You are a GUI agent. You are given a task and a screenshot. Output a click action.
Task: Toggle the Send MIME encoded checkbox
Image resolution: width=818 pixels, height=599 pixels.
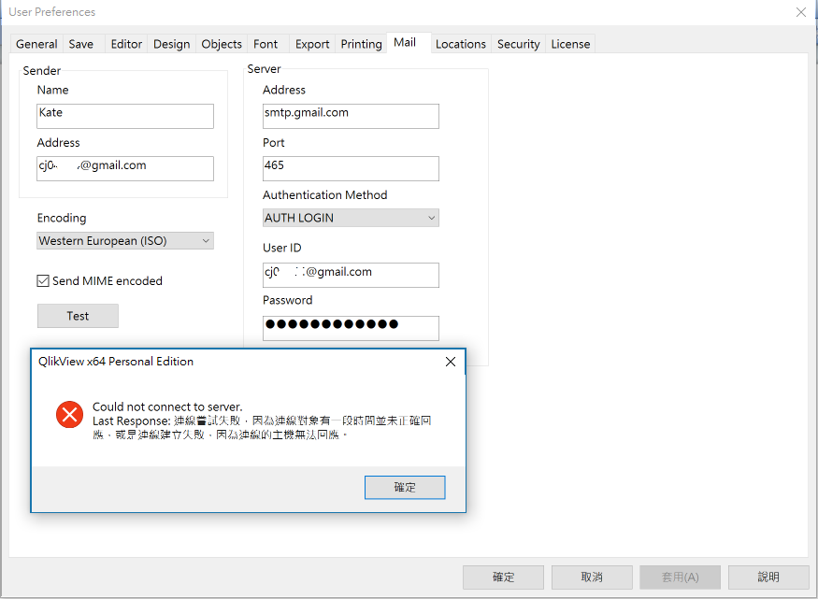tap(42, 280)
